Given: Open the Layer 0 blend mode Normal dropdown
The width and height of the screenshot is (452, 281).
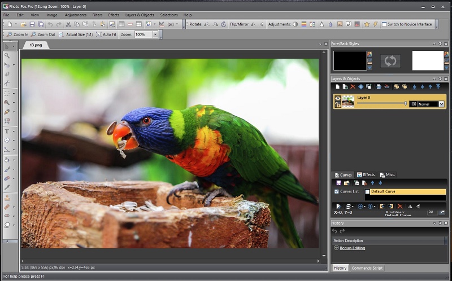Looking at the screenshot, I should 441,104.
